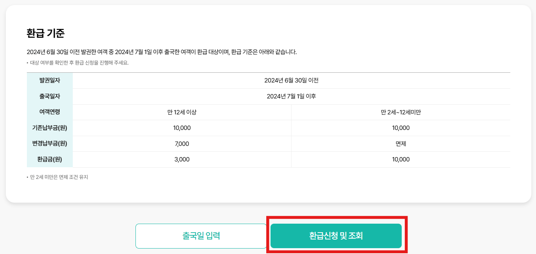Select the 2024년 7월 1일 이후 cell
This screenshot has height=254, width=536.
[292, 96]
